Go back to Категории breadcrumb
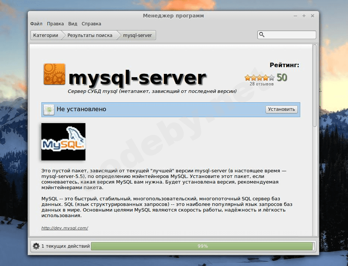348x266 pixels. tap(46, 35)
